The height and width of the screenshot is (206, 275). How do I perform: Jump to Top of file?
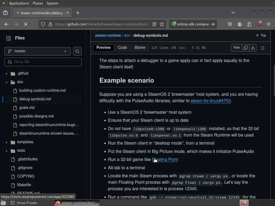261,36
